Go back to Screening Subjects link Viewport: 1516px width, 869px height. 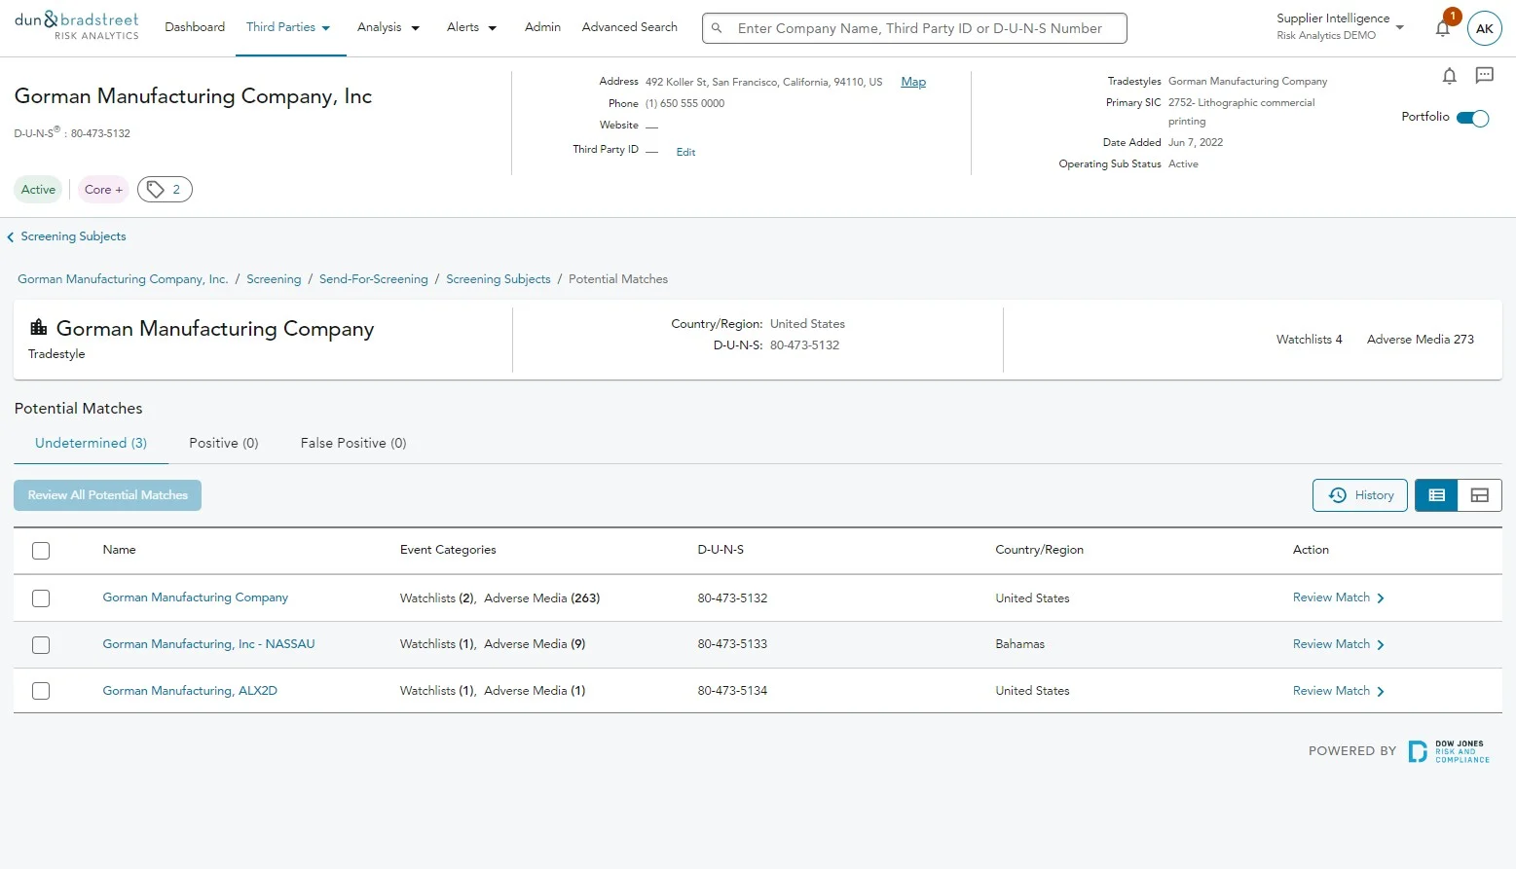tap(73, 236)
